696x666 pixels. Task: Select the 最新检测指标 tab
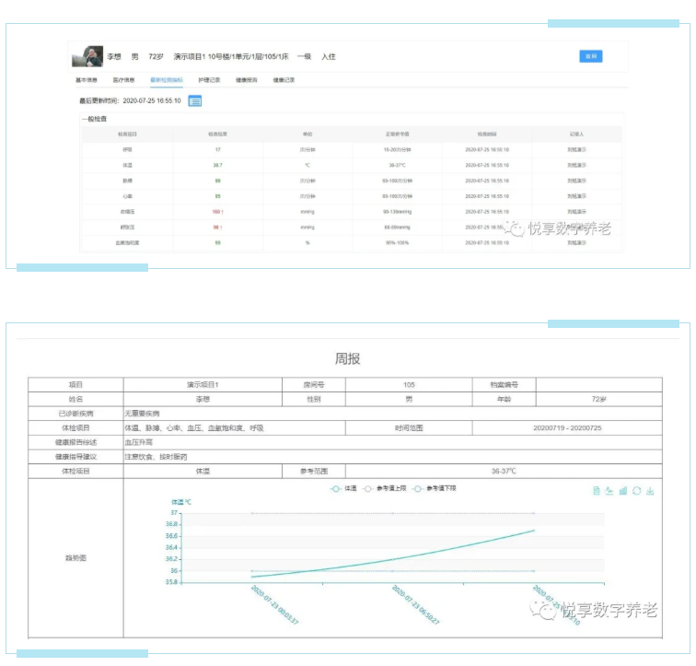click(x=167, y=80)
